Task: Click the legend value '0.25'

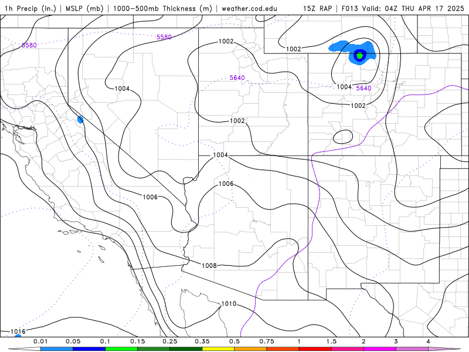Action: [x=170, y=341]
